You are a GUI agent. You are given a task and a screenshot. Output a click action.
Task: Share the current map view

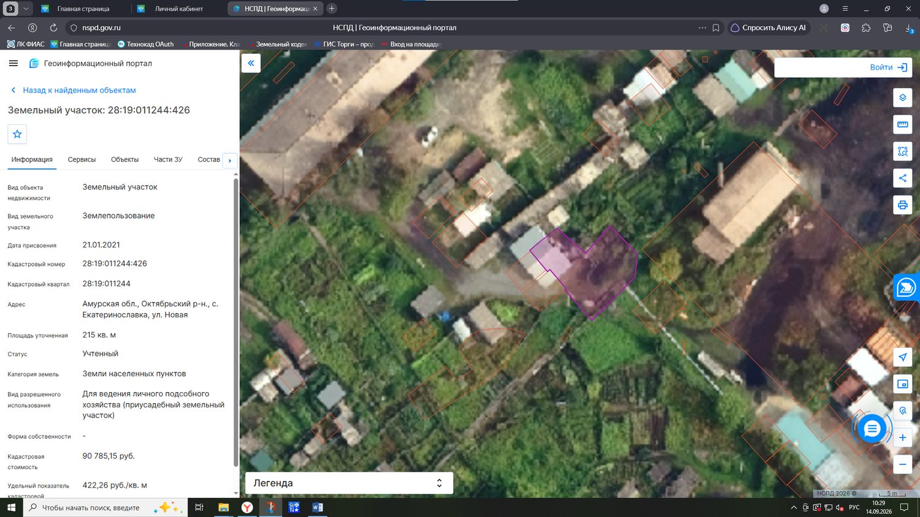click(x=902, y=178)
